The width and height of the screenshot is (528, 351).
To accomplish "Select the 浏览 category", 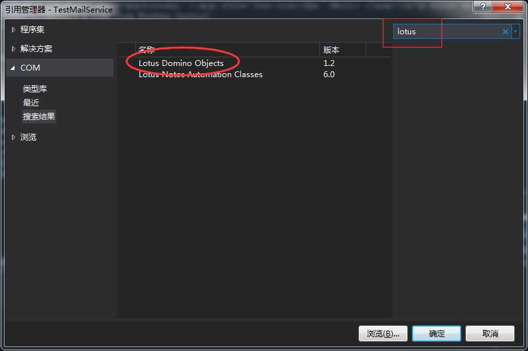I will pos(28,137).
